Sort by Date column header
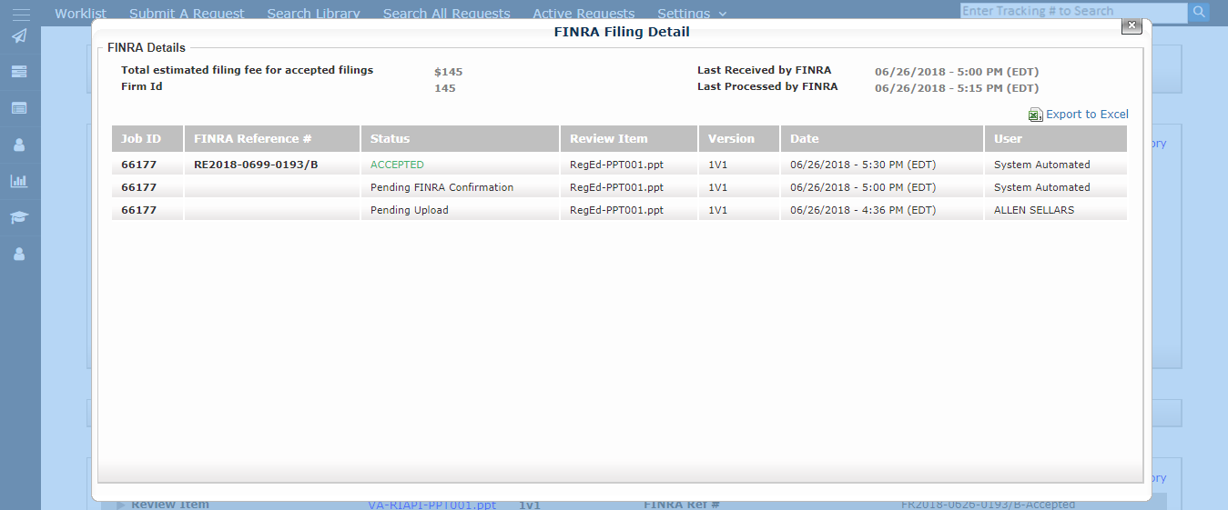Screen dimensions: 1228x510 [882, 139]
